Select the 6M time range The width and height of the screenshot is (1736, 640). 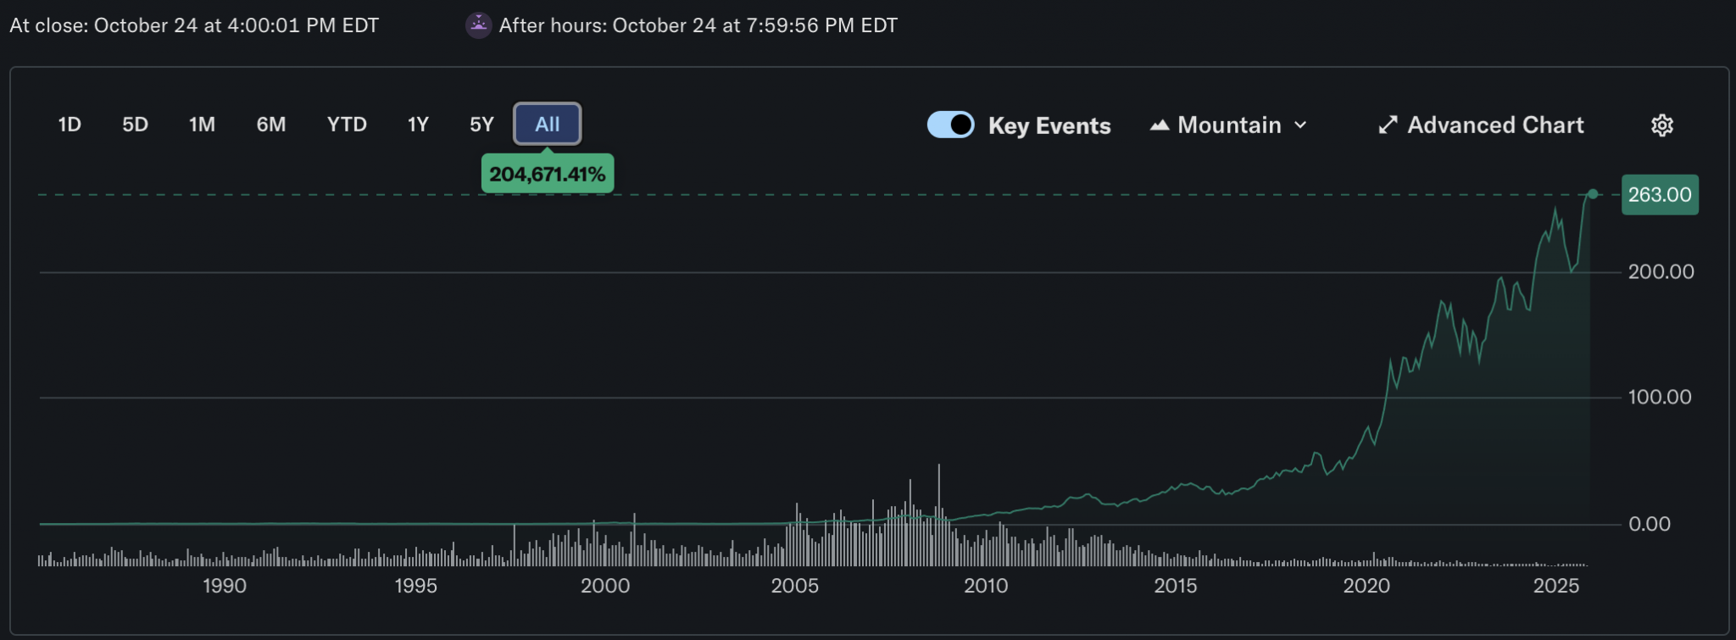click(271, 125)
